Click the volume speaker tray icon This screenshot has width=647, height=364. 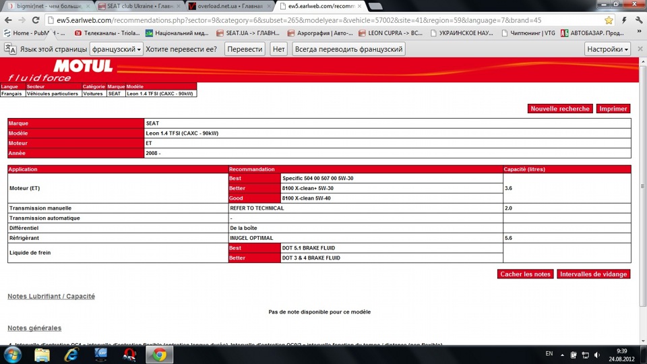[x=597, y=355]
